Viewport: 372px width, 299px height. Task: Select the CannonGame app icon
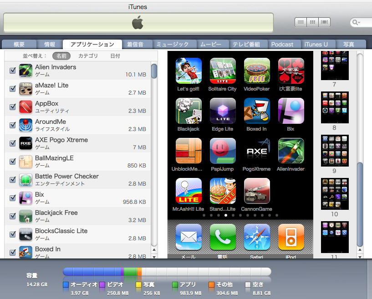[257, 191]
